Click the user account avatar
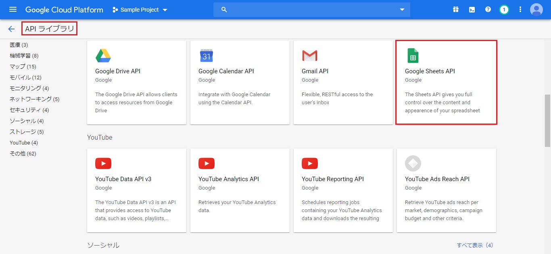 536,10
